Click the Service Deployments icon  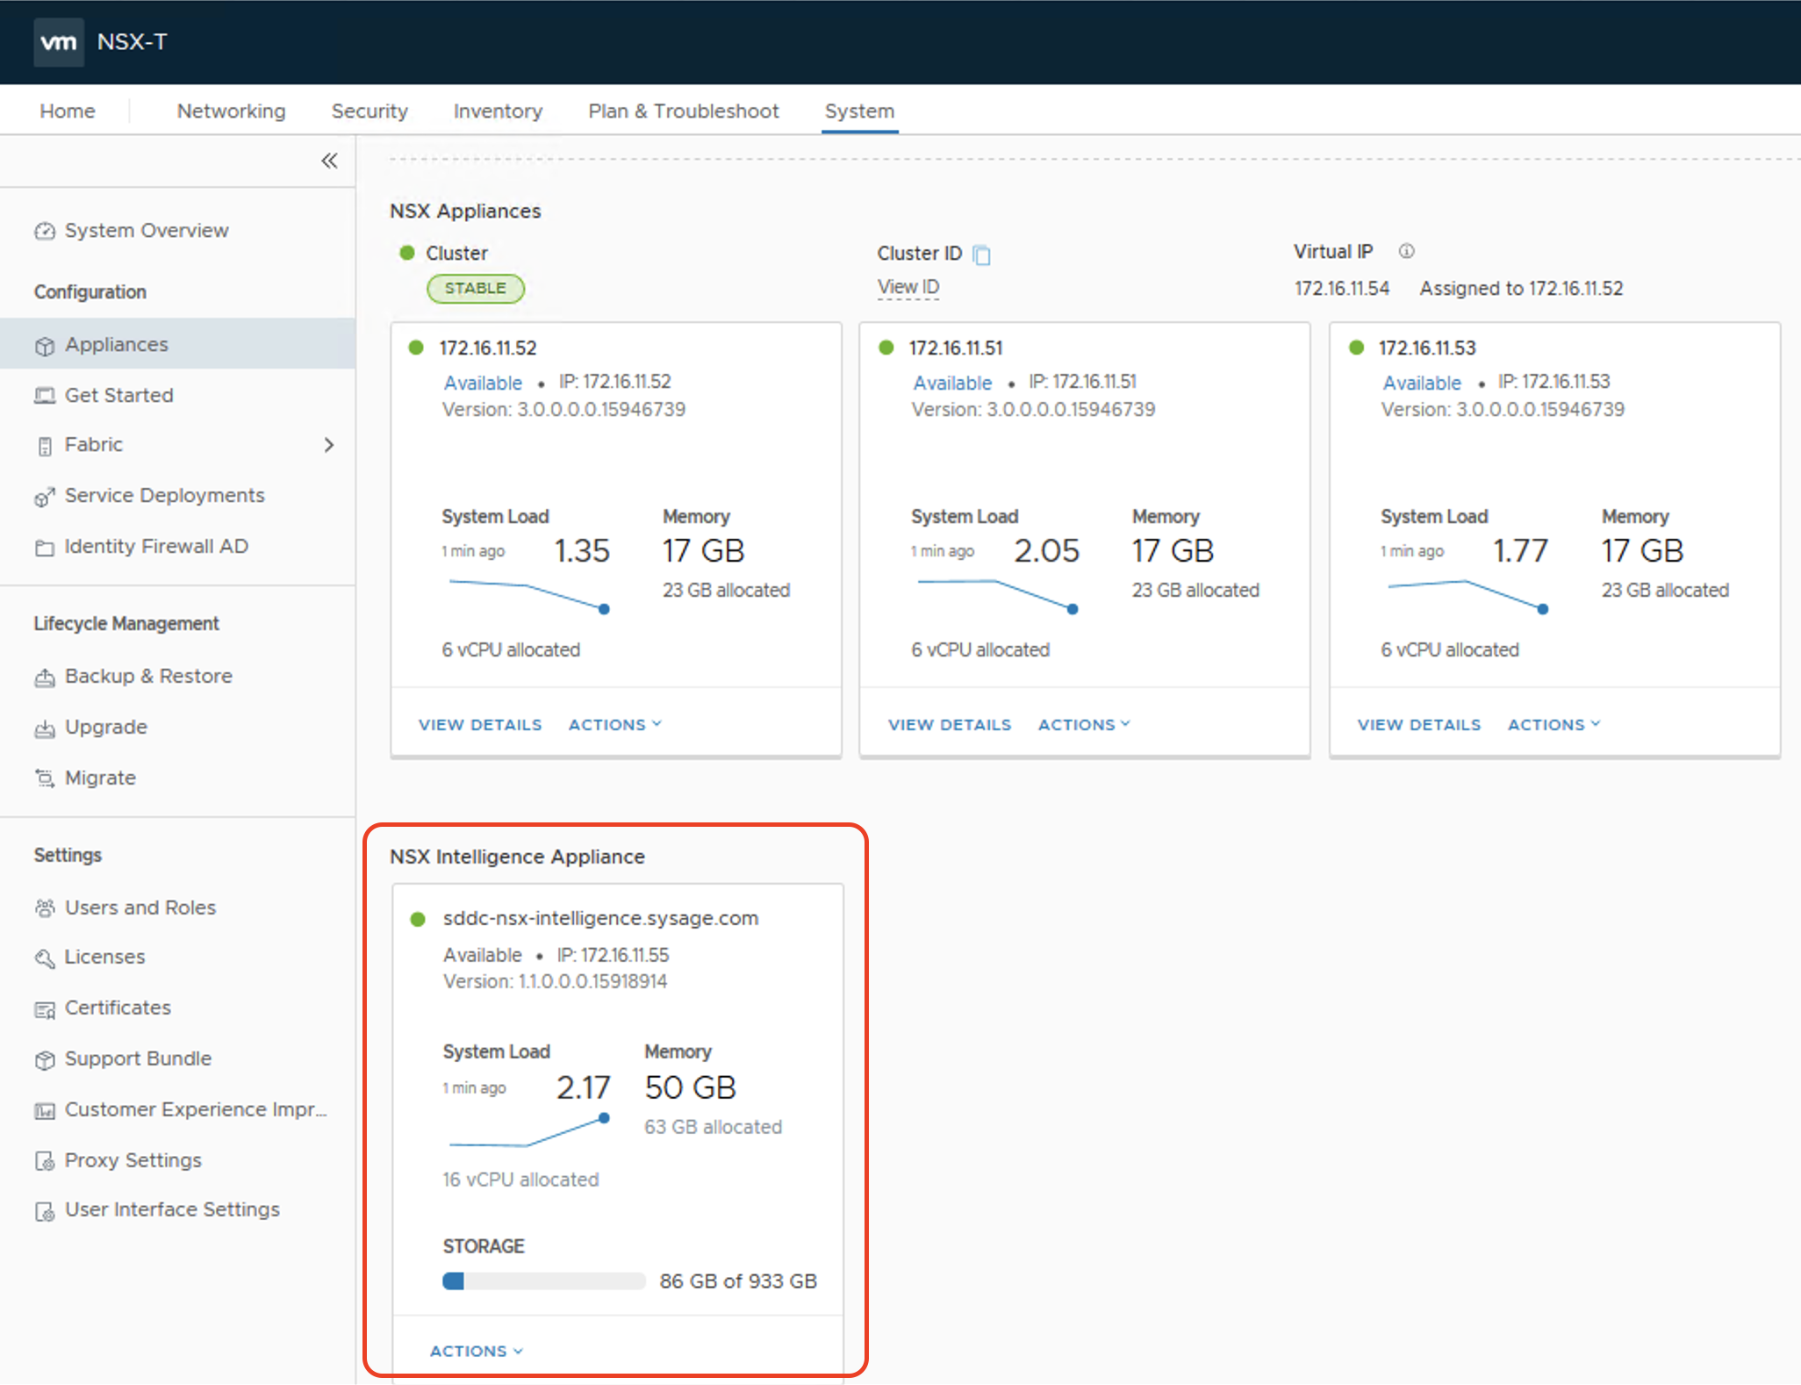[45, 497]
